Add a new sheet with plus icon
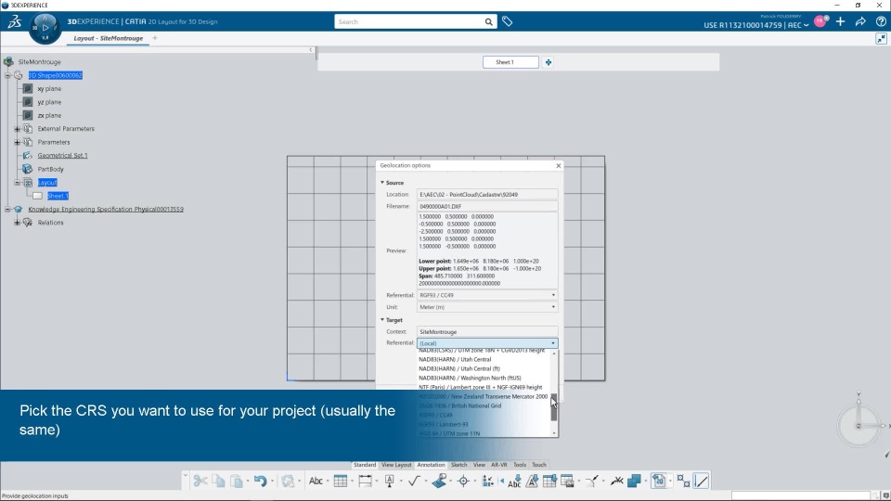 click(x=549, y=62)
